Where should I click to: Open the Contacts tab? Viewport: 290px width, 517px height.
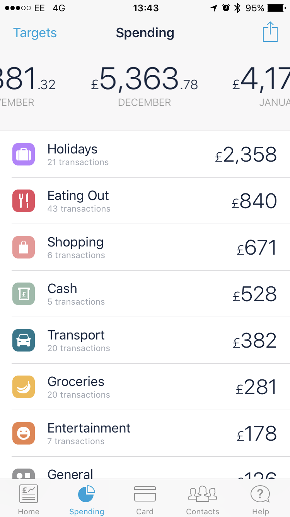click(x=203, y=499)
